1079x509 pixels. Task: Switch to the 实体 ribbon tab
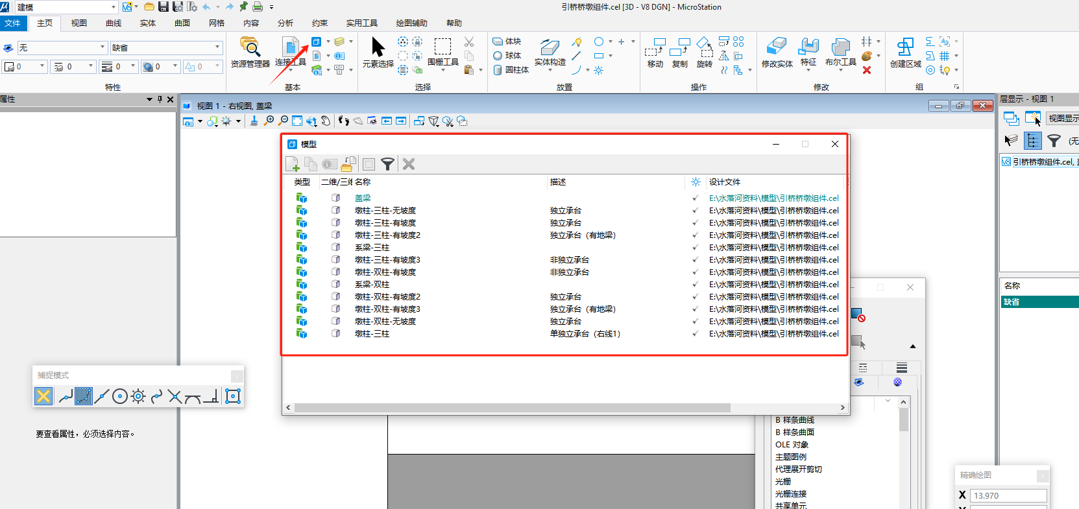148,23
